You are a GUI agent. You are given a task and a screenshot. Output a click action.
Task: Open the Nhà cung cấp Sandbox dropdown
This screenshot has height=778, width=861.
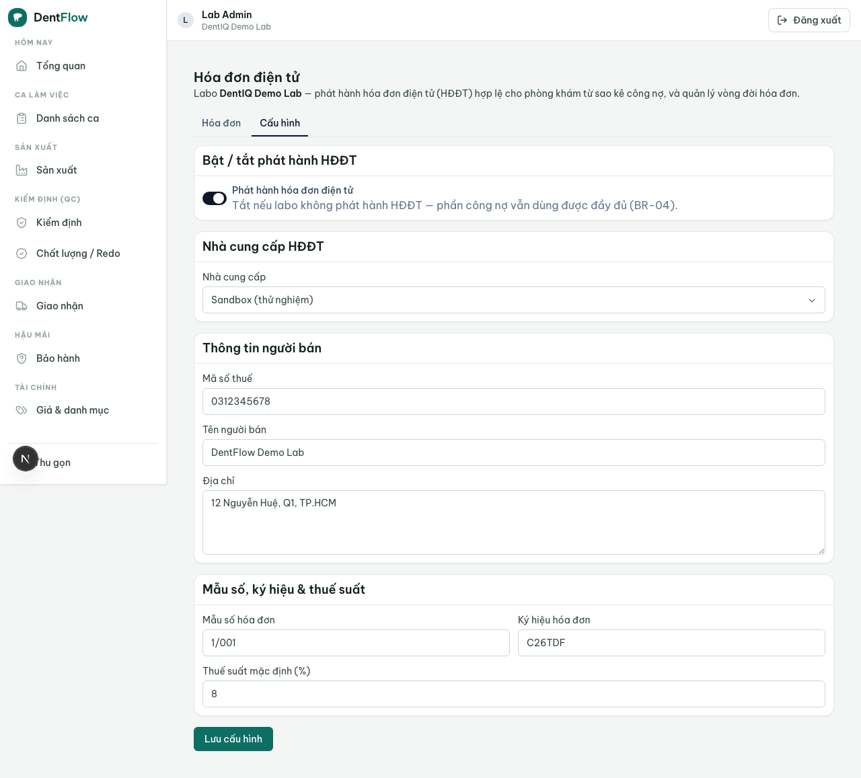514,300
